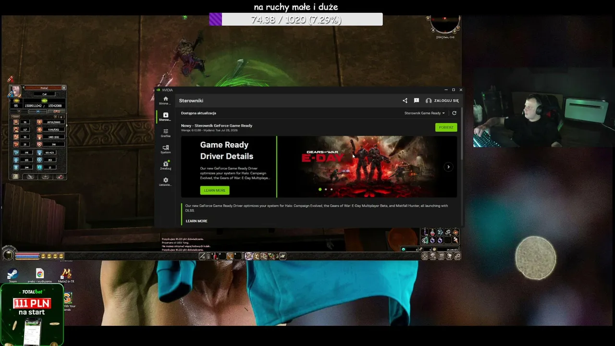Select the third carousel pagination dot
This screenshot has height=346, width=615.
(x=332, y=189)
